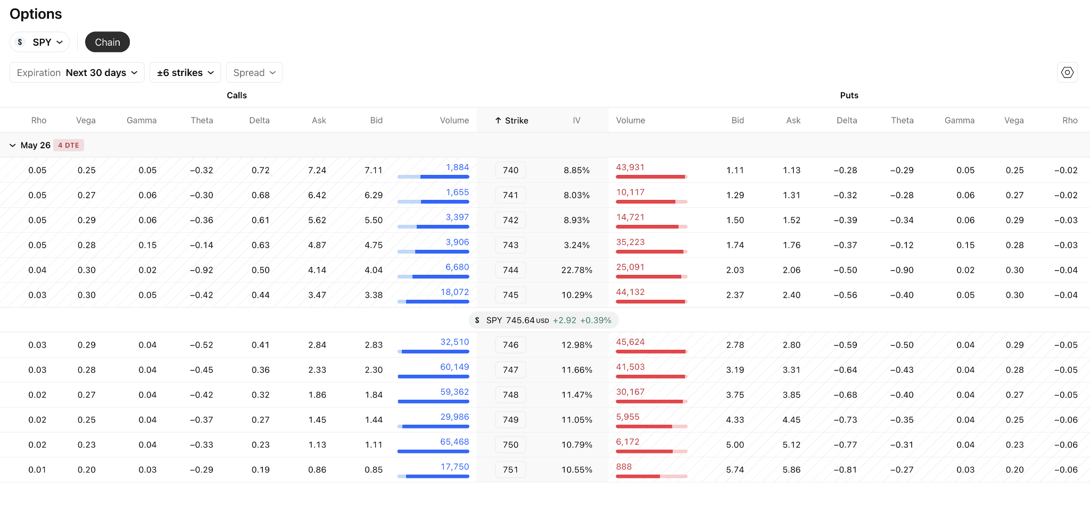The height and width of the screenshot is (506, 1090).
Task: Click the 22.78% IV value
Action: (576, 270)
